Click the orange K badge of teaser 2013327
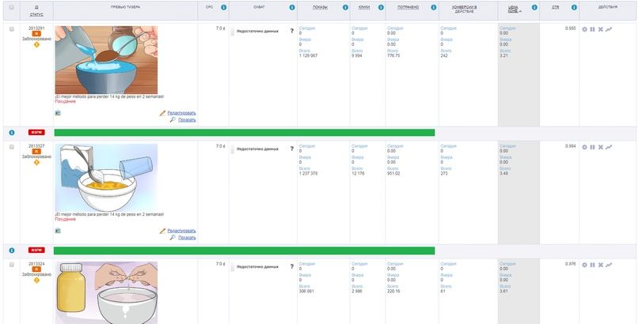 (36, 152)
